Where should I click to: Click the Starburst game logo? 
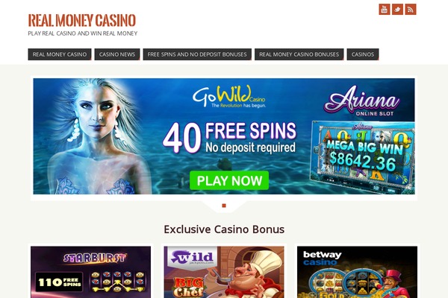tap(95, 258)
